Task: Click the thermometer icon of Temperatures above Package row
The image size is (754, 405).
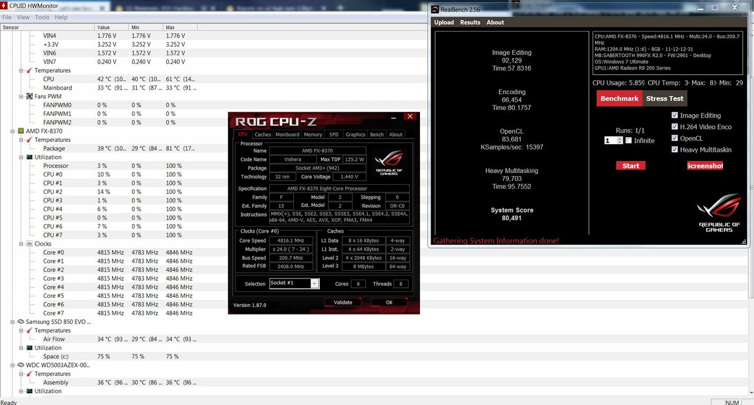Action: coord(29,140)
